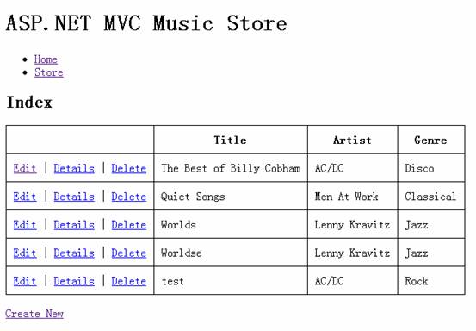
Task: Open the Home navigation link
Action: click(46, 59)
